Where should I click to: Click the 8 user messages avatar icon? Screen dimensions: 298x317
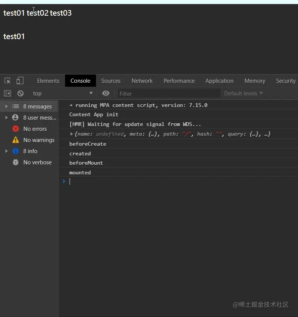tap(15, 117)
